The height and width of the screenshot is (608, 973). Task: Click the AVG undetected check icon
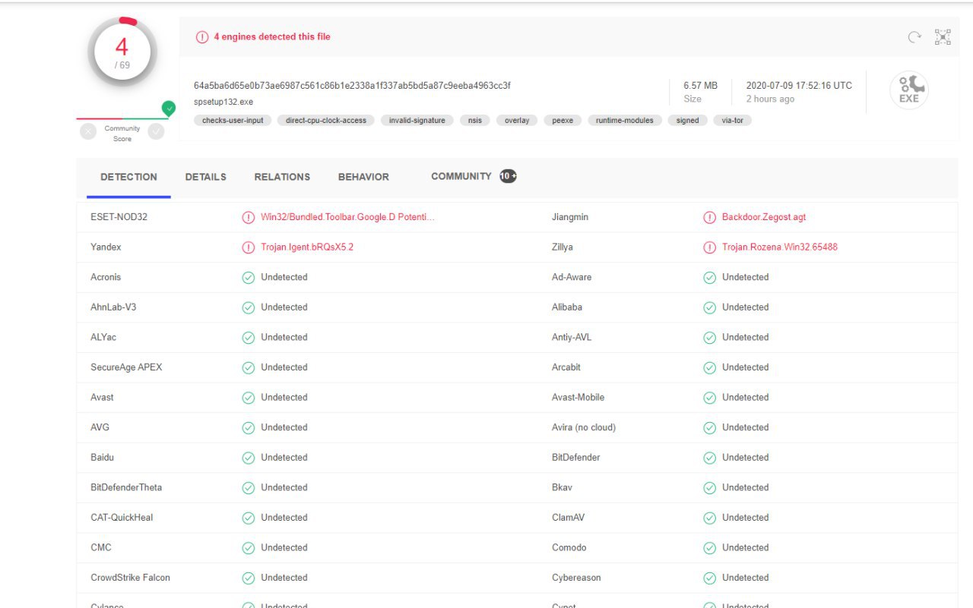coord(248,428)
